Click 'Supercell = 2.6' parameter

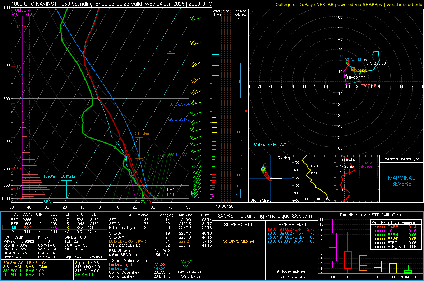coord(87,263)
